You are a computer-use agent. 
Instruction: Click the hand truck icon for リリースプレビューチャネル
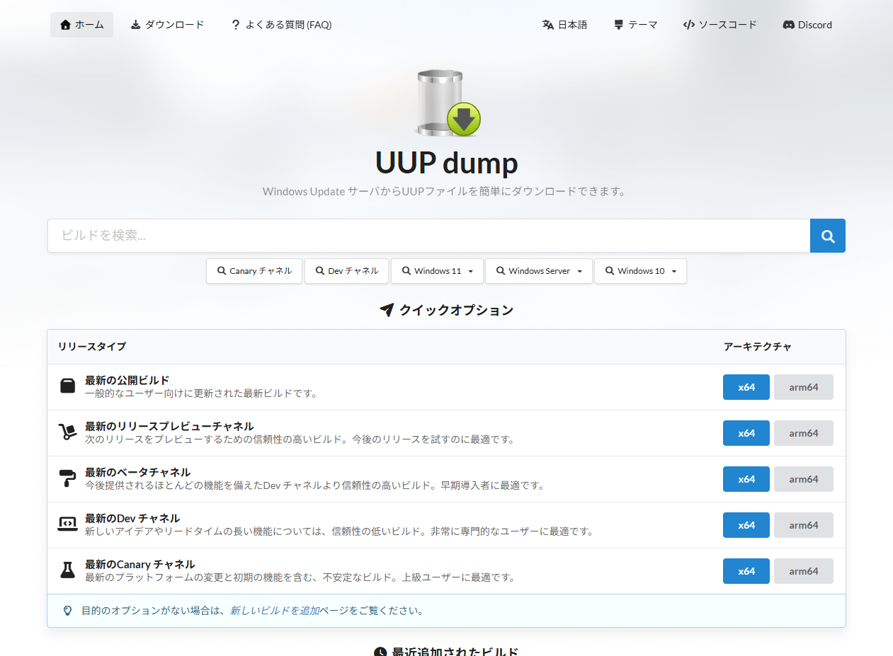click(67, 432)
